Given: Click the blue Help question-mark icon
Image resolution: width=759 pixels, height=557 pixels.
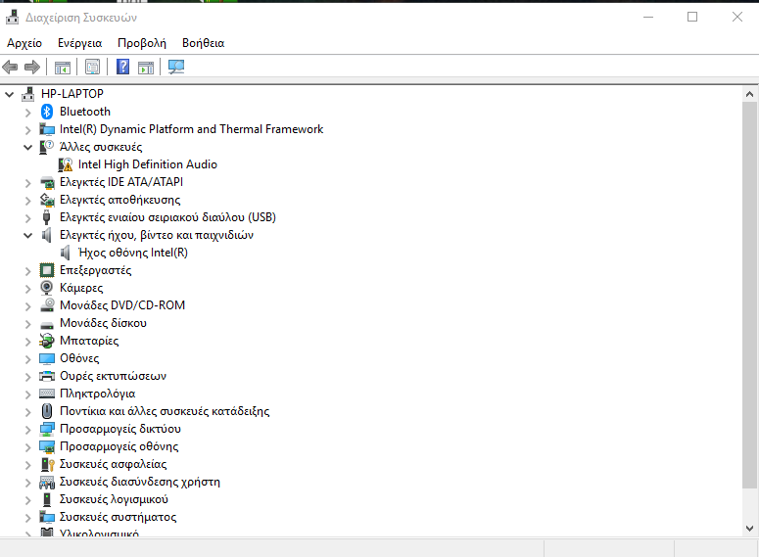Looking at the screenshot, I should pyautogui.click(x=123, y=67).
